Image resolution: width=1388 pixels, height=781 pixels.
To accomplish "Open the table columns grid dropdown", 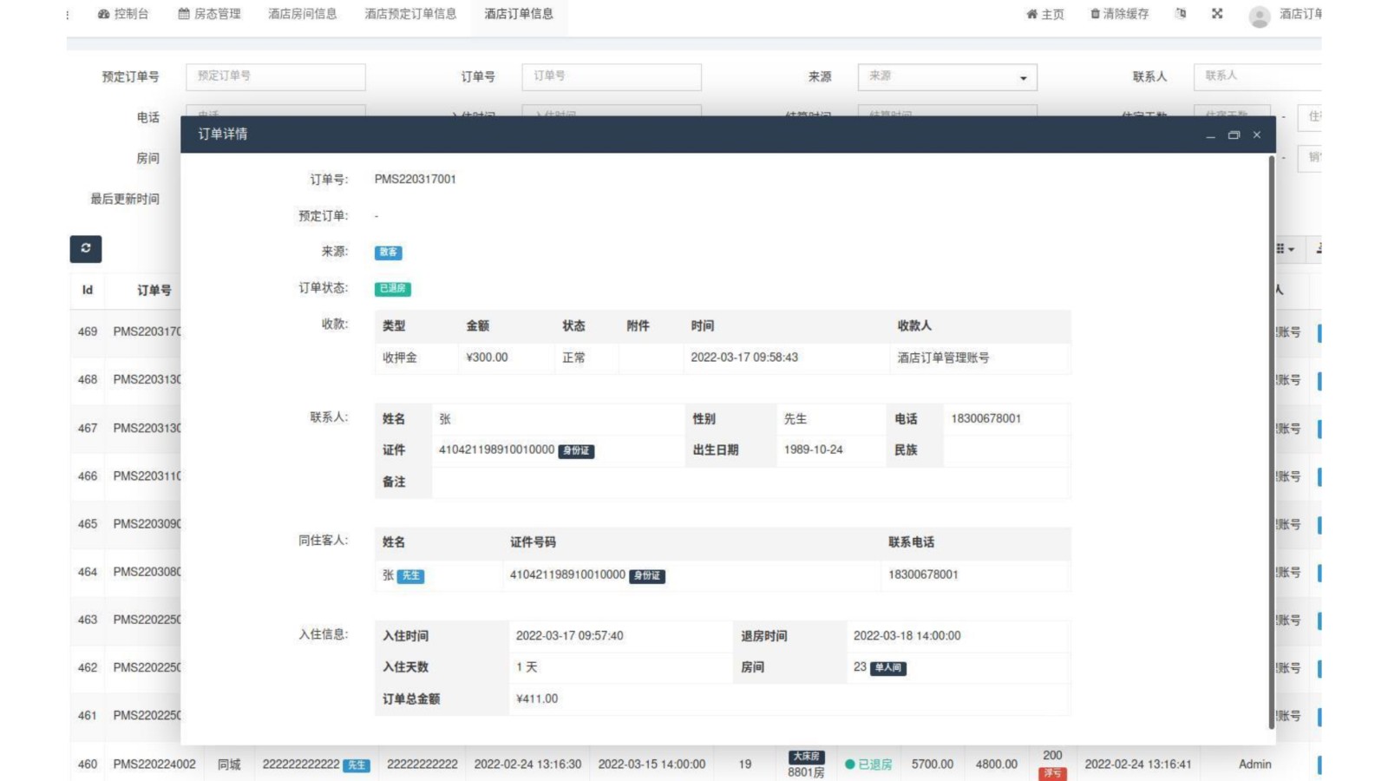I will pyautogui.click(x=1286, y=249).
